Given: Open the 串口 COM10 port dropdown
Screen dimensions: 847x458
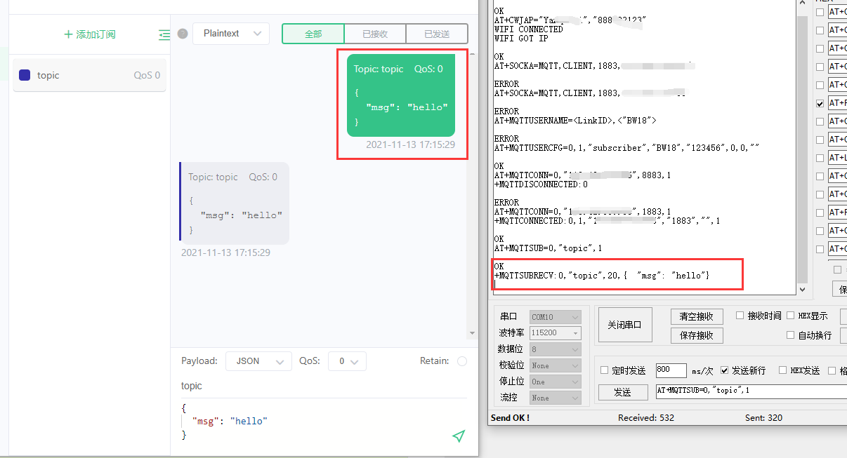Looking at the screenshot, I should point(556,317).
